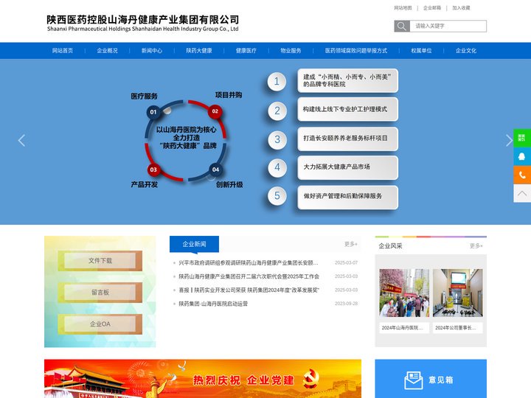The height and width of the screenshot is (398, 531).
Task: Open the 2024年山海丹医院 photo thumbnail
Action: coord(404,293)
